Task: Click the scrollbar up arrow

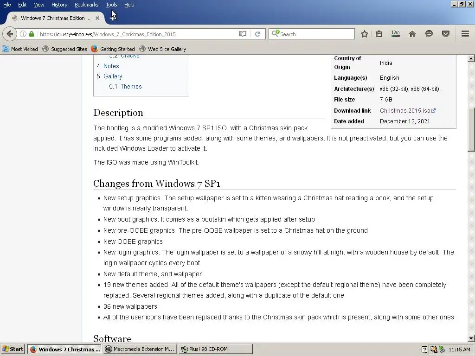Action: coord(471,58)
